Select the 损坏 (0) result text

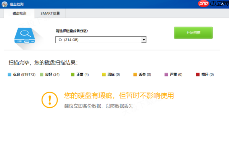click(x=208, y=74)
